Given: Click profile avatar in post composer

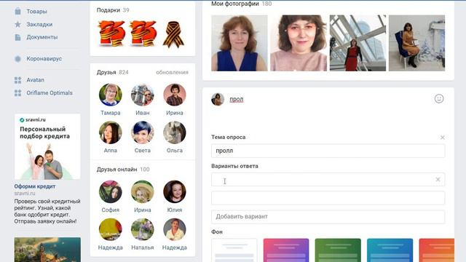Looking at the screenshot, I should tap(218, 99).
